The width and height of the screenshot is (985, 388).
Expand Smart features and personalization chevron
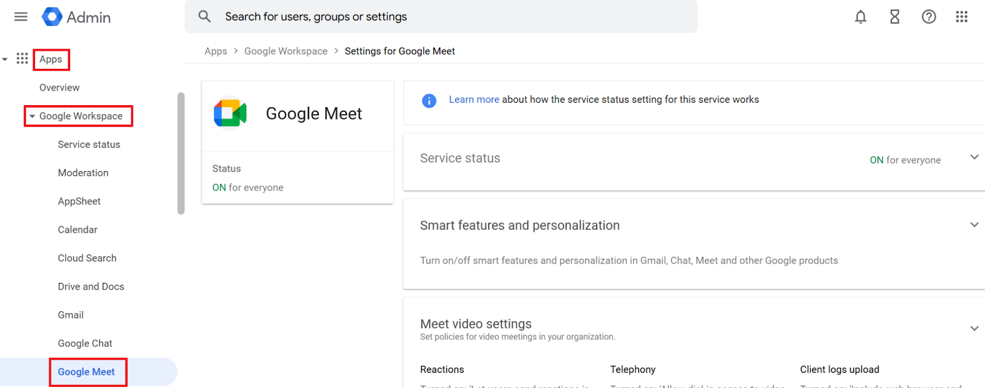tap(975, 225)
